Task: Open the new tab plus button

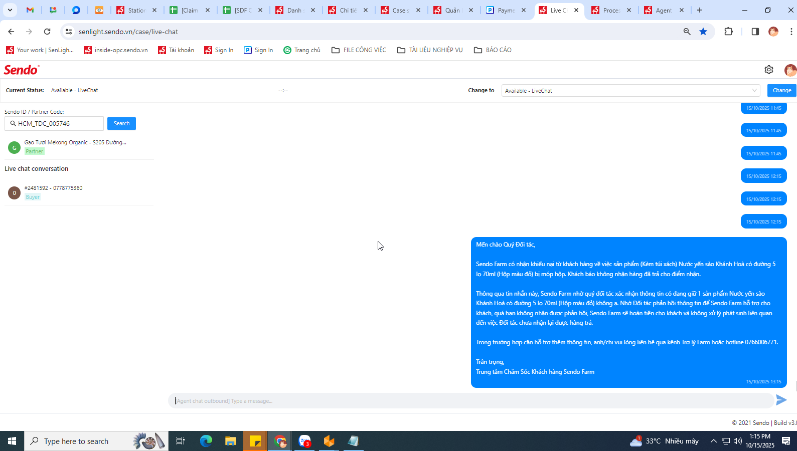Action: (700, 10)
